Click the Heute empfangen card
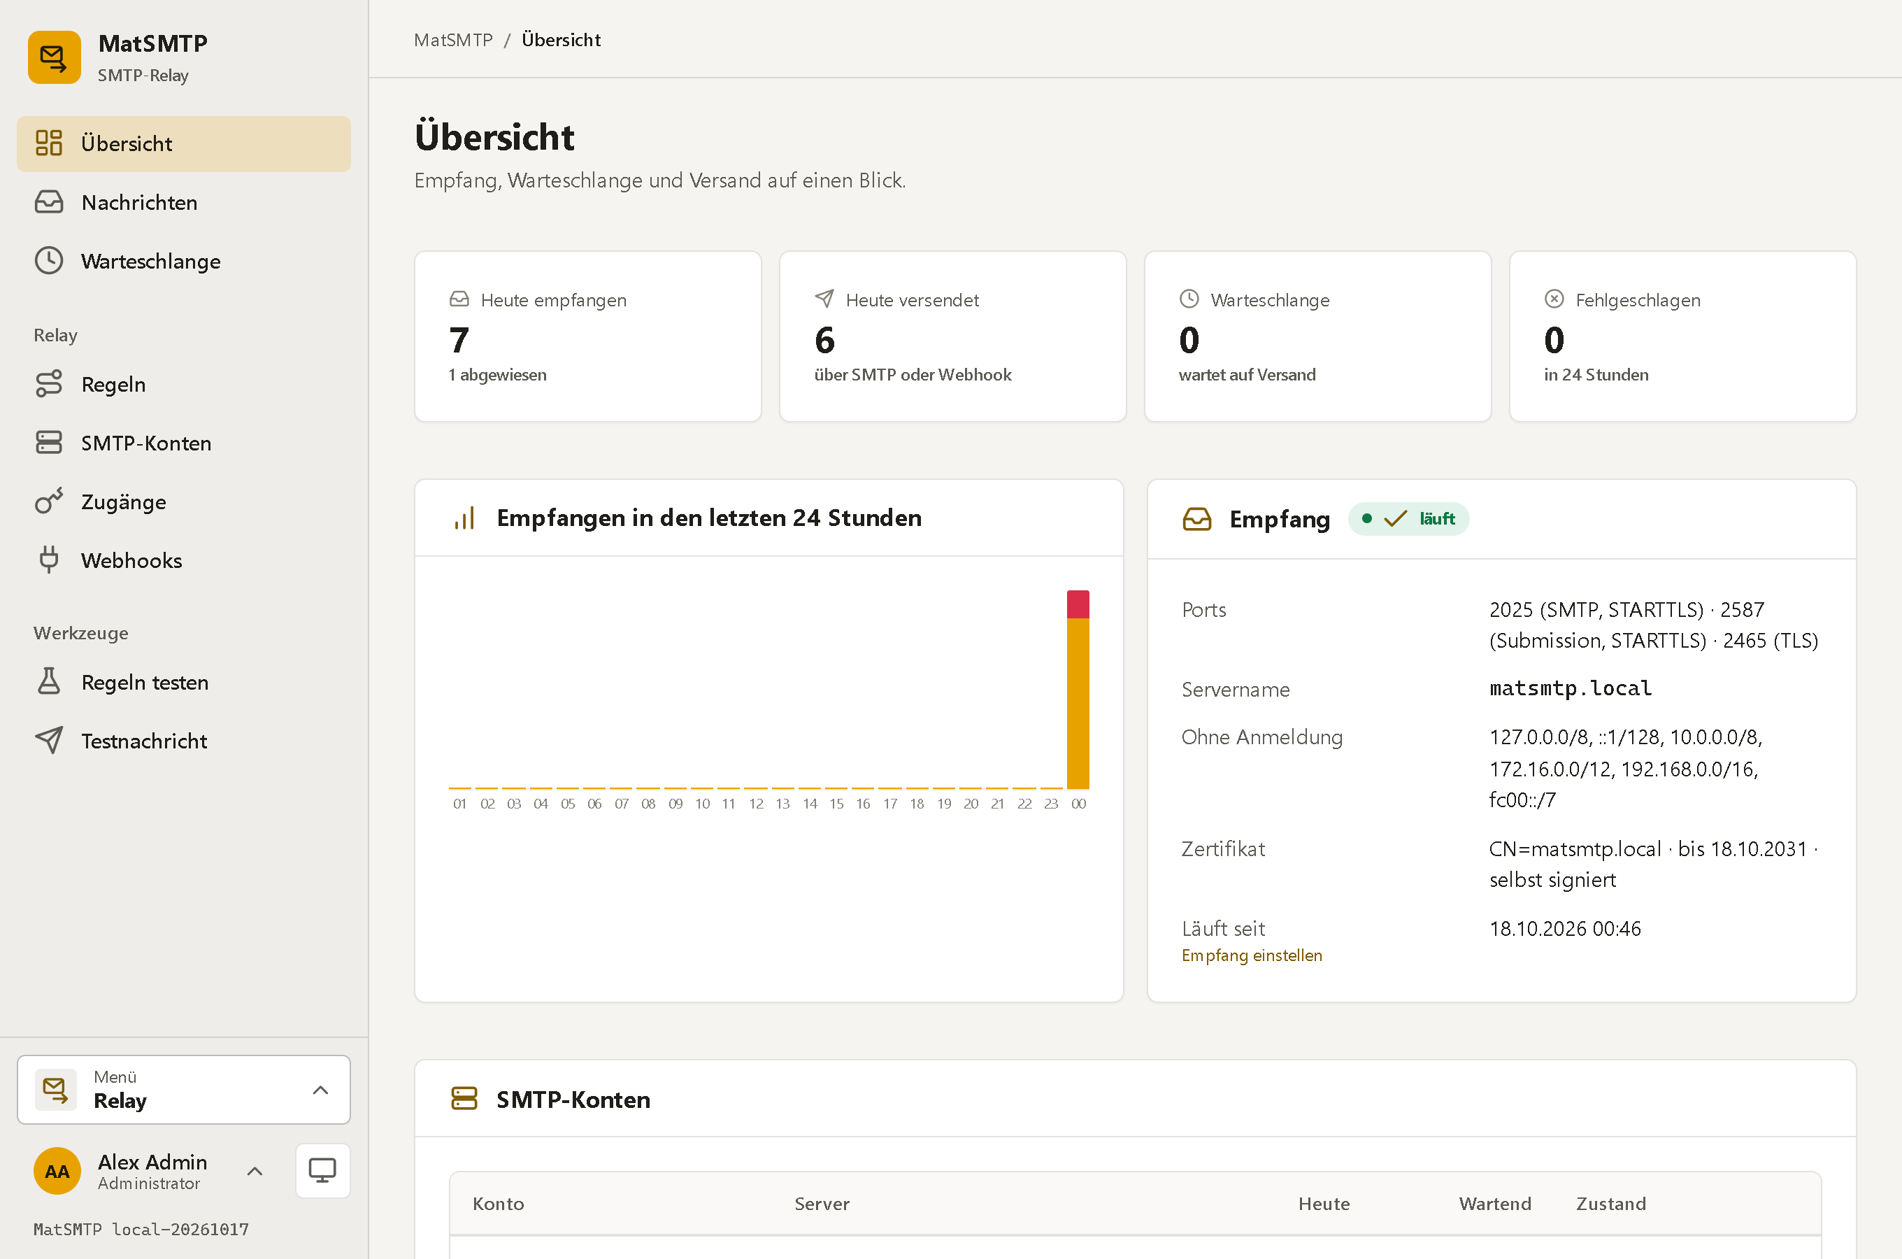Viewport: 1902px width, 1259px height. 587,336
